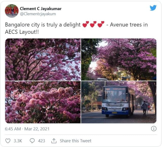
Task: Open top-left purple blossom branches photo
Action: pyautogui.click(x=43, y=59)
